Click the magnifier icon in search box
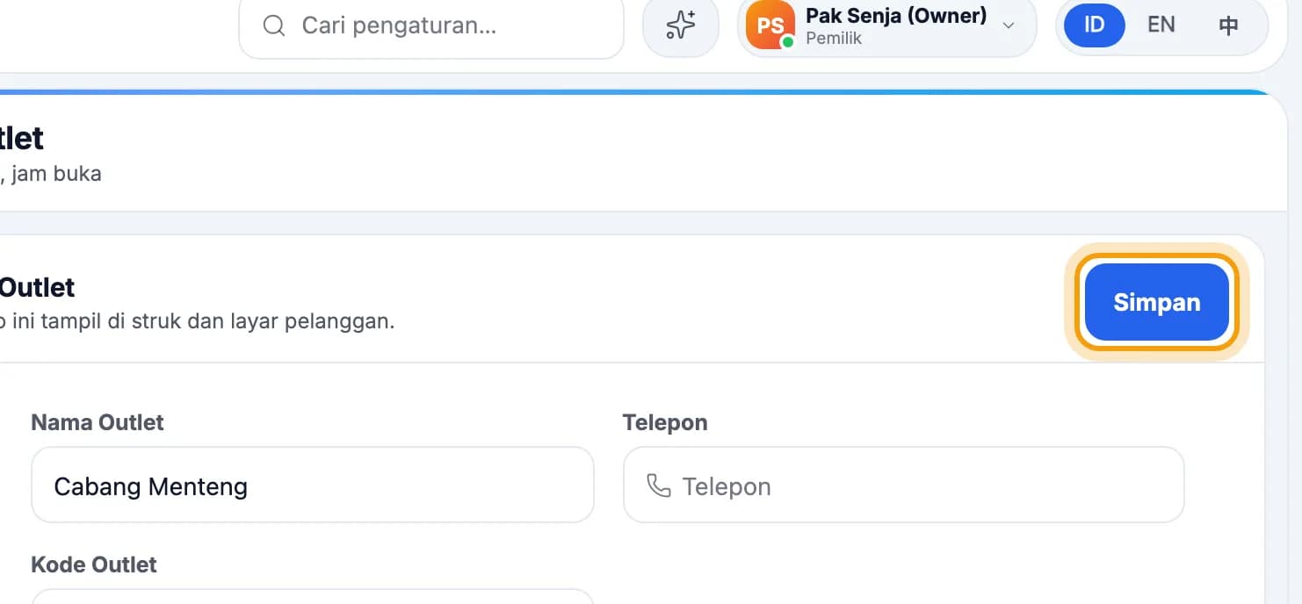This screenshot has width=1302, height=604. point(274,25)
